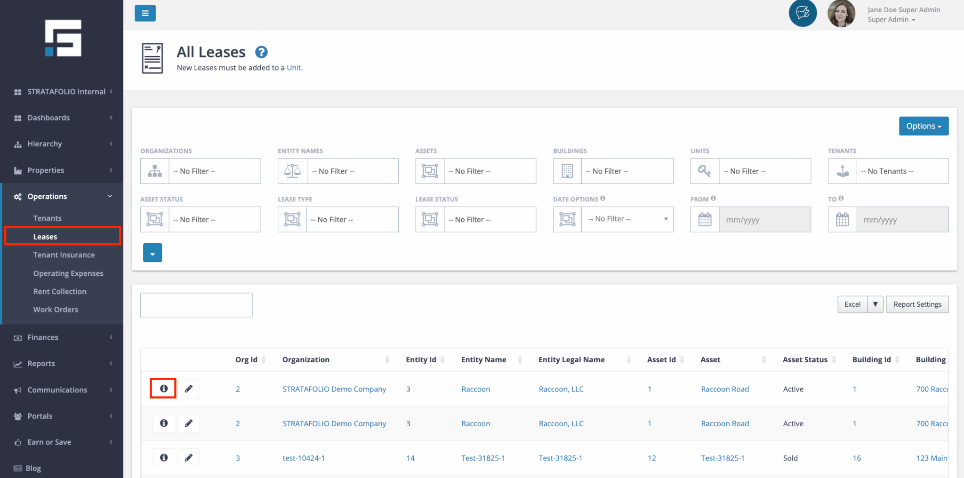The image size is (964, 478).
Task: Click the STRATAFOLIO logo in sidebar
Action: tap(63, 38)
